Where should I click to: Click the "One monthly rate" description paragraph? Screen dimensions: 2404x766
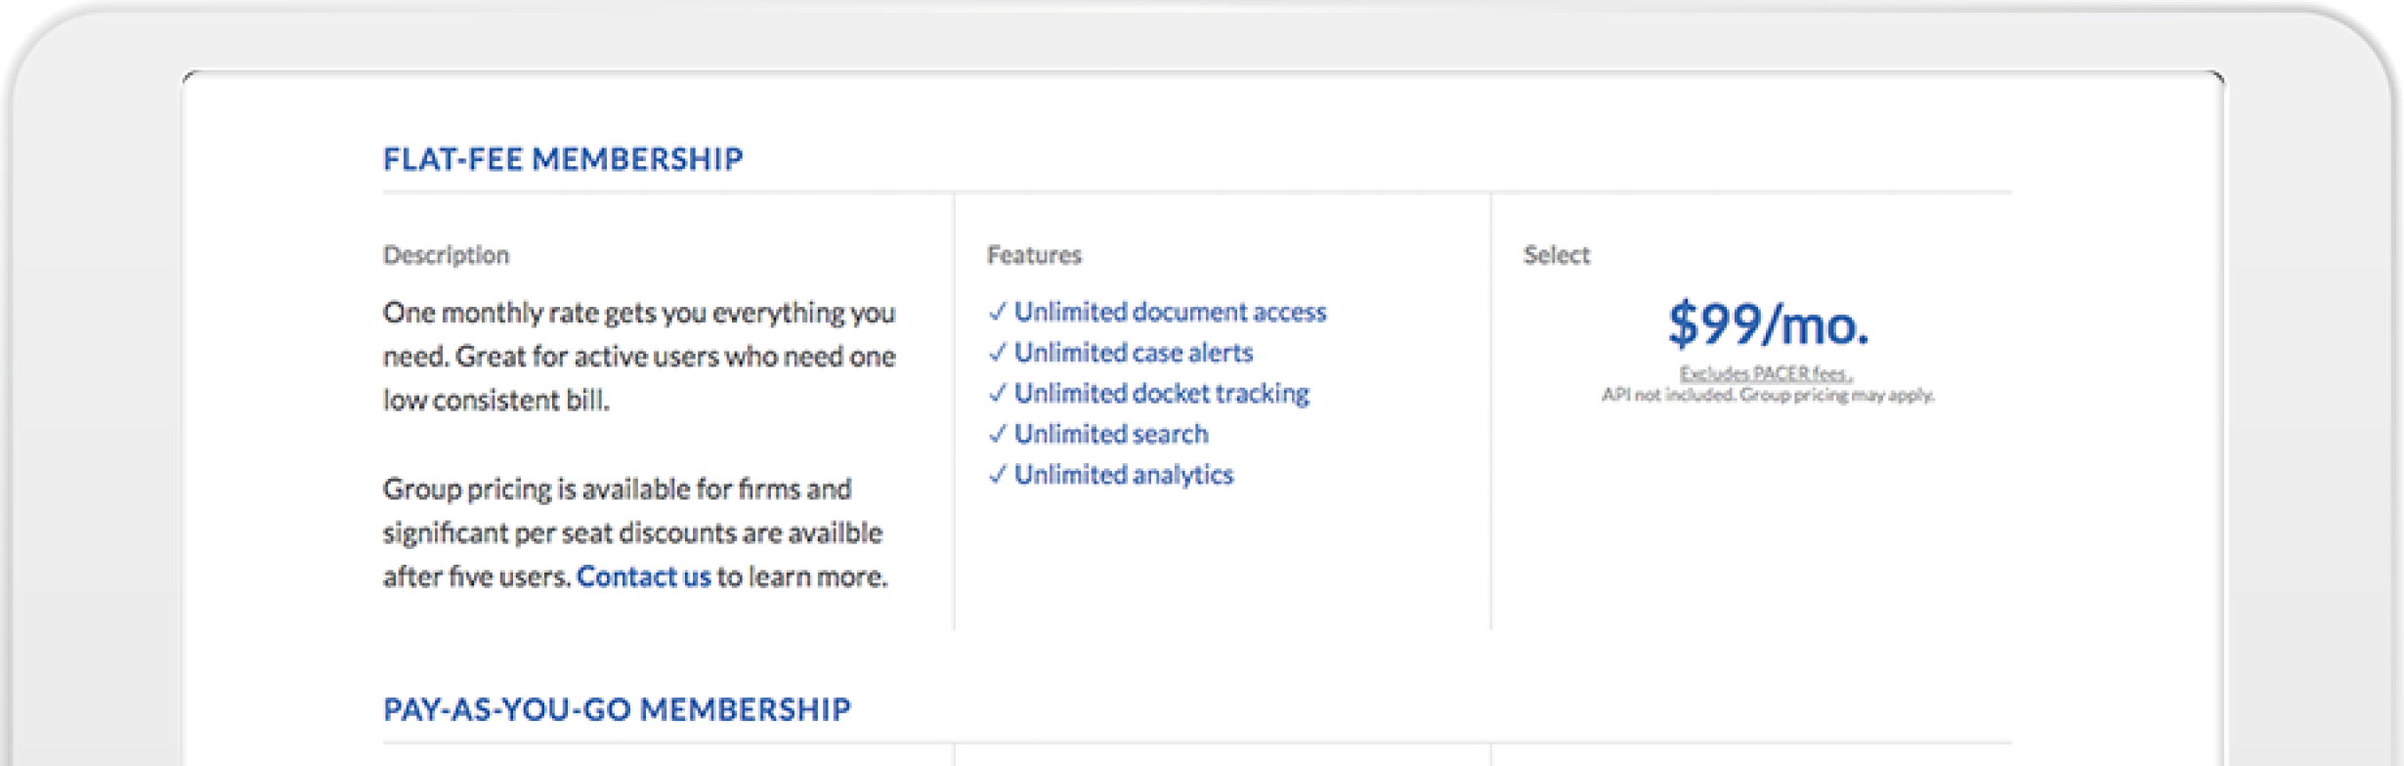tap(639, 356)
